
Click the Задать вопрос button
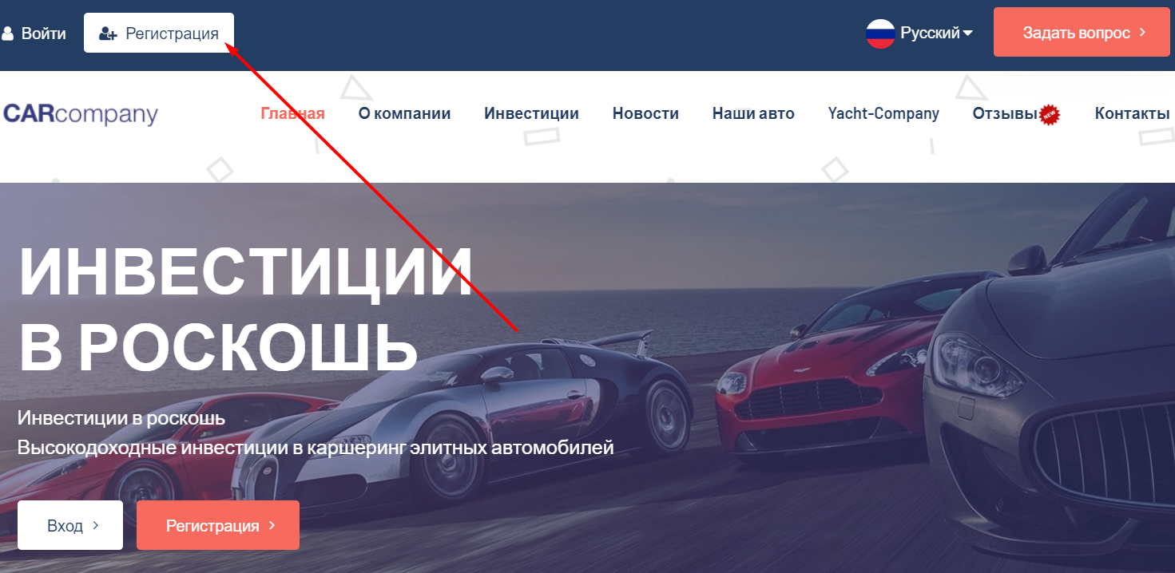(x=1082, y=32)
